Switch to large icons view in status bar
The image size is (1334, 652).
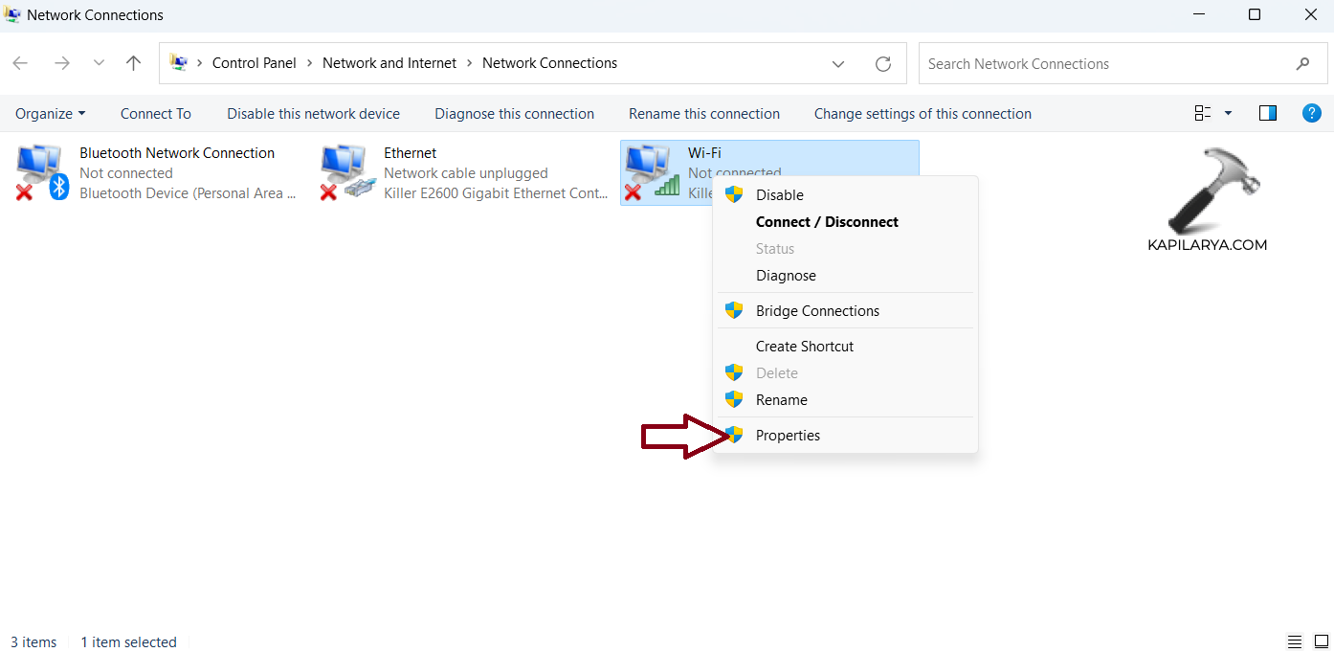(1321, 641)
